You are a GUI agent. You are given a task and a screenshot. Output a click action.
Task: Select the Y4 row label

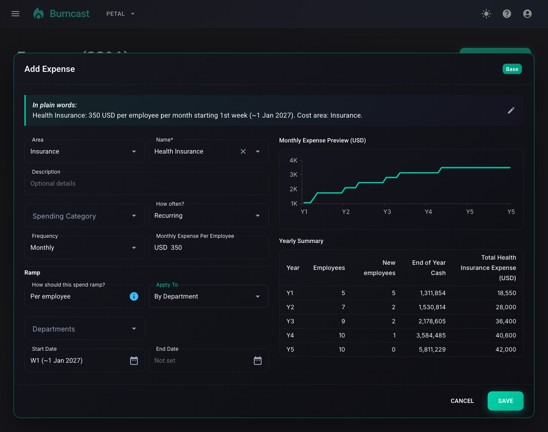pyautogui.click(x=290, y=335)
